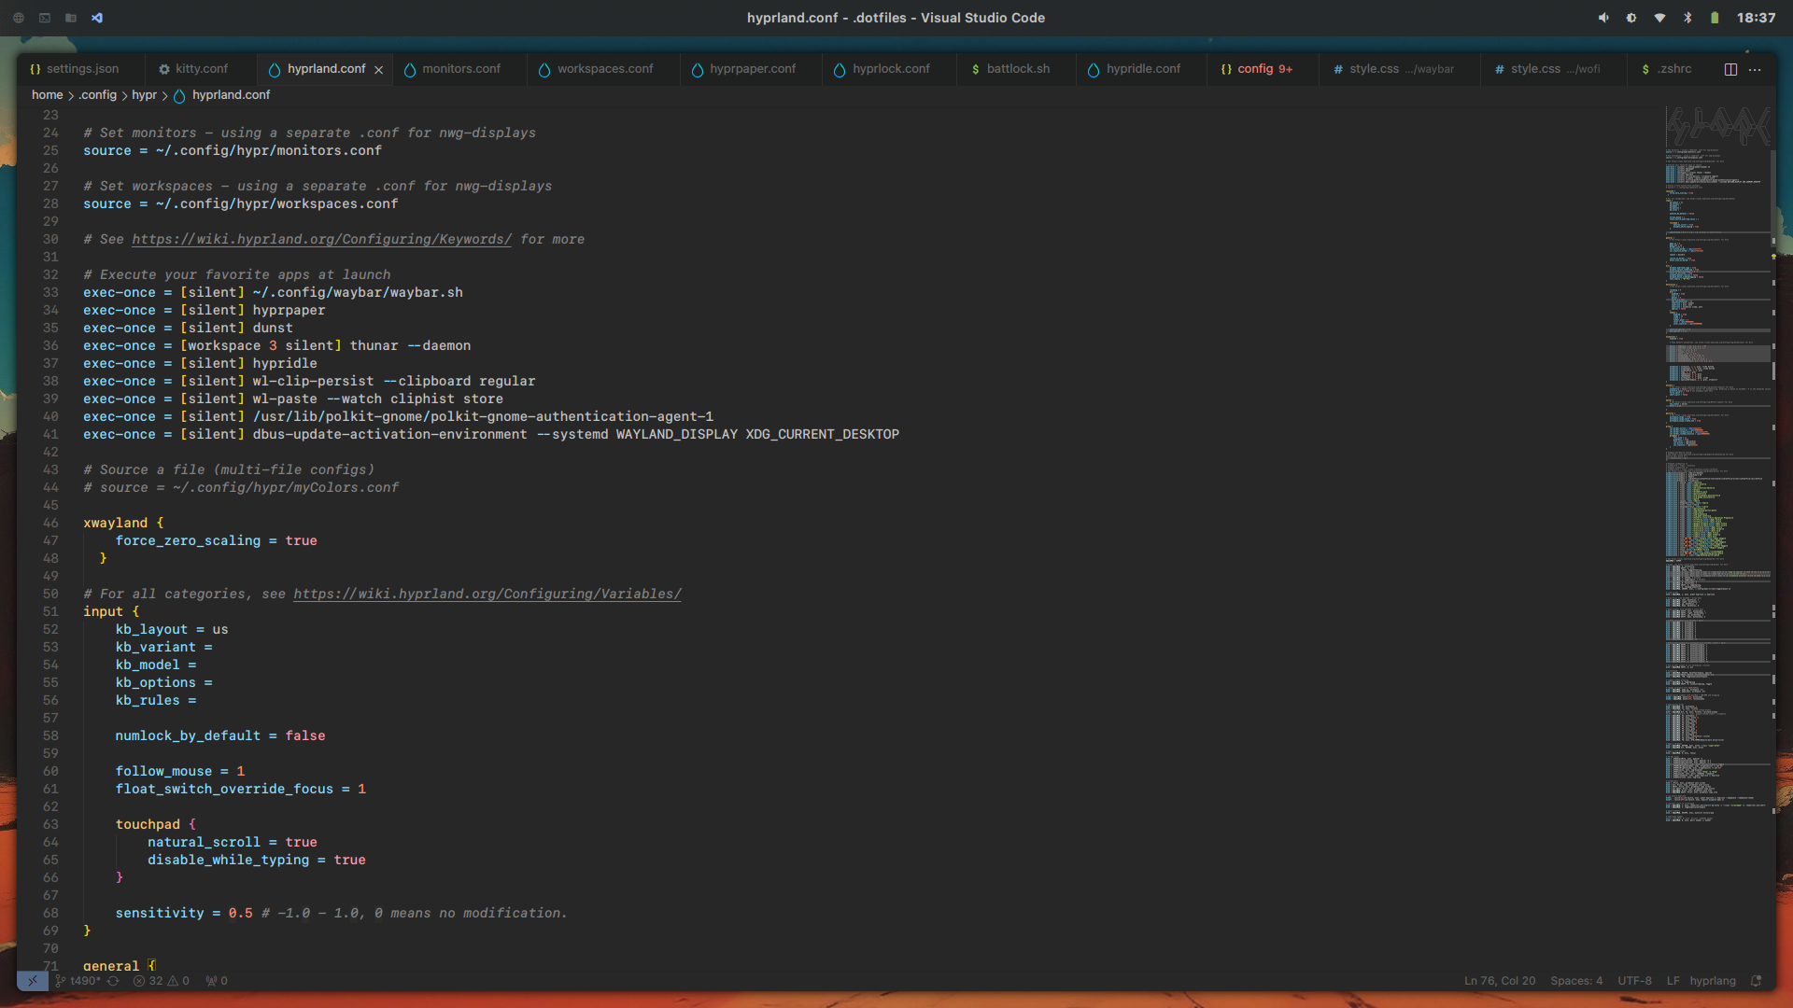Click the UTF-8 encoding indicator
Image resolution: width=1793 pixels, height=1008 pixels.
point(1634,981)
